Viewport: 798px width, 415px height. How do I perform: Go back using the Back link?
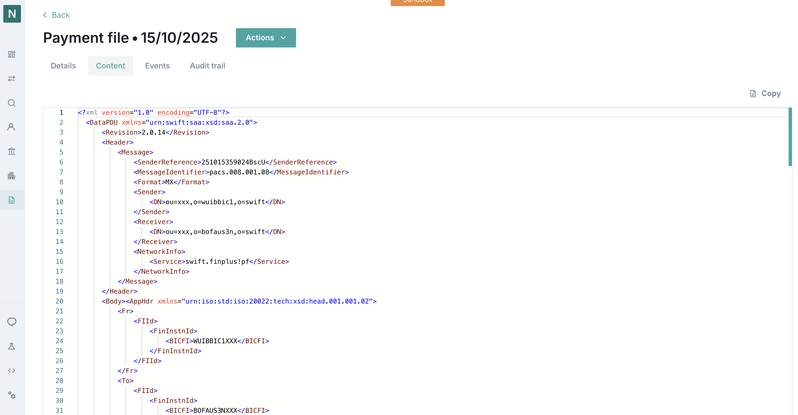(56, 15)
